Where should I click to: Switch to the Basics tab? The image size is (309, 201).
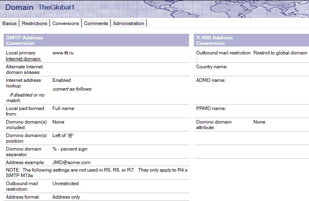coord(10,23)
